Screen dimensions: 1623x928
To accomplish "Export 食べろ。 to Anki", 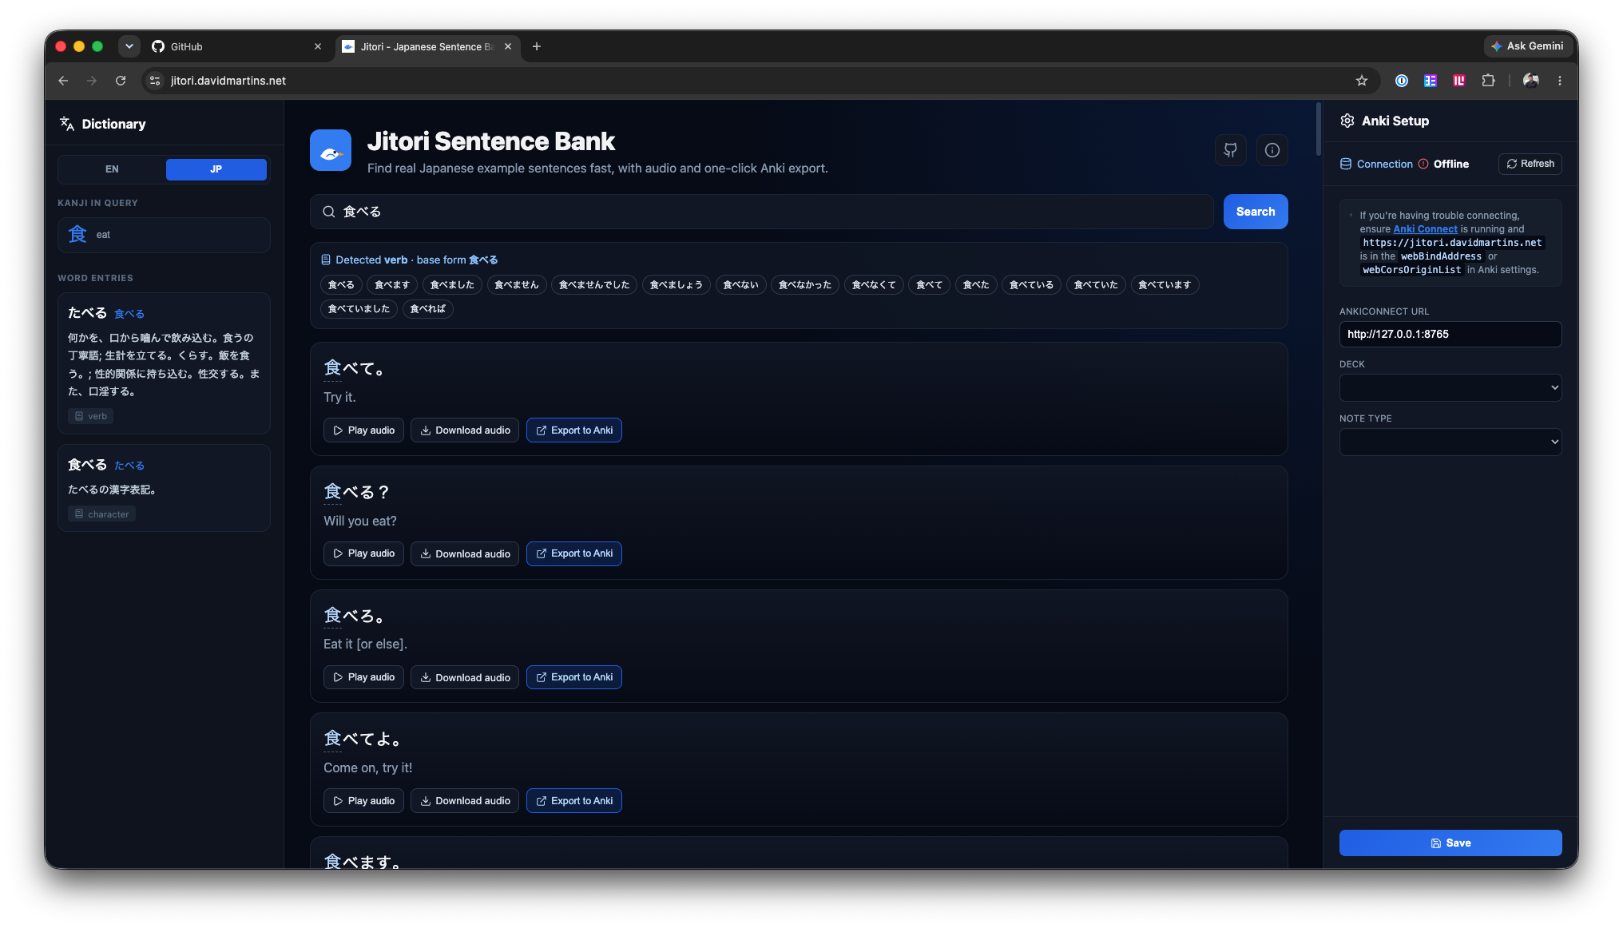I will 574,677.
